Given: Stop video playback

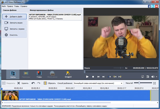Looking at the screenshot, I should pos(93,77).
